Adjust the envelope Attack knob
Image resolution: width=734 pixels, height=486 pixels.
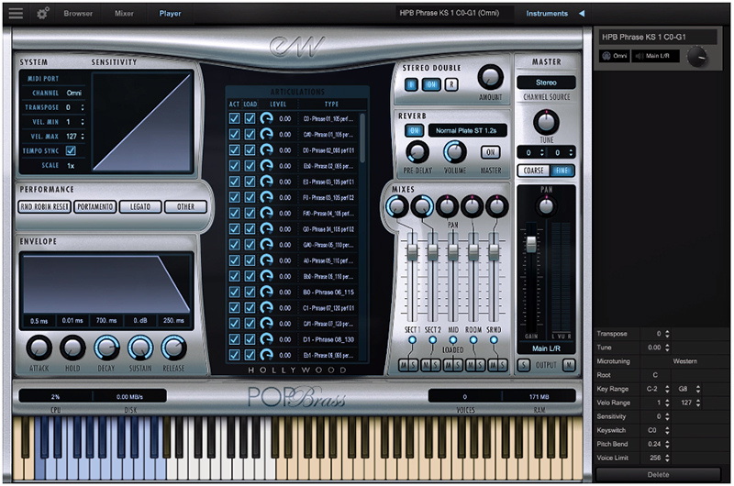pyautogui.click(x=39, y=348)
